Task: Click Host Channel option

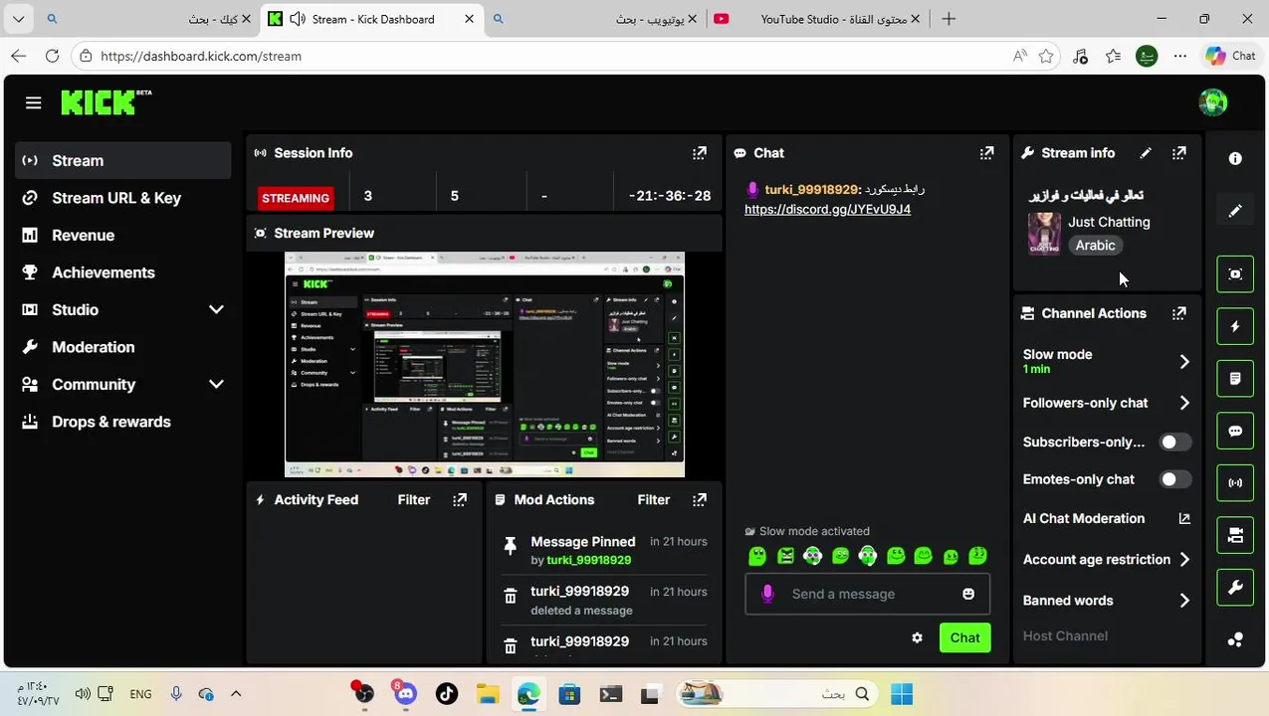Action: pyautogui.click(x=1065, y=636)
